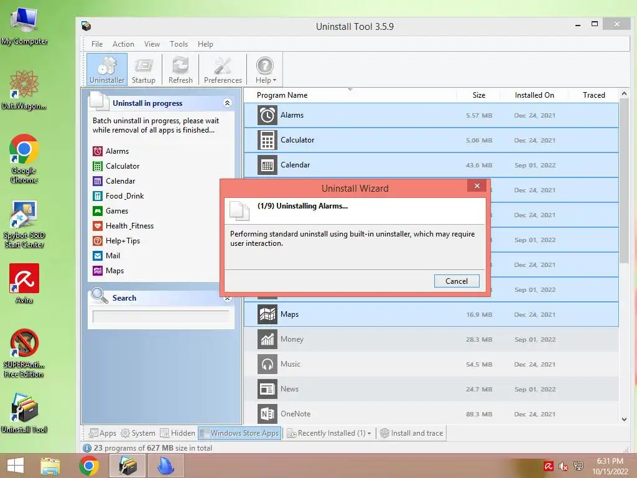
Task: Click the Uninstall Tool title bar icon
Action: [x=86, y=26]
